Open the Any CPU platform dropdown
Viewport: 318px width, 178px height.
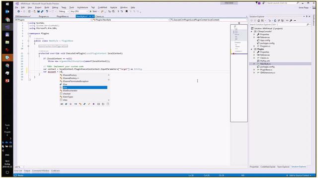[x=79, y=11]
